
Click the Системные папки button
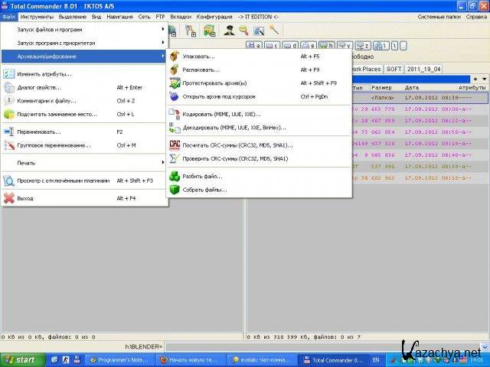439,16
